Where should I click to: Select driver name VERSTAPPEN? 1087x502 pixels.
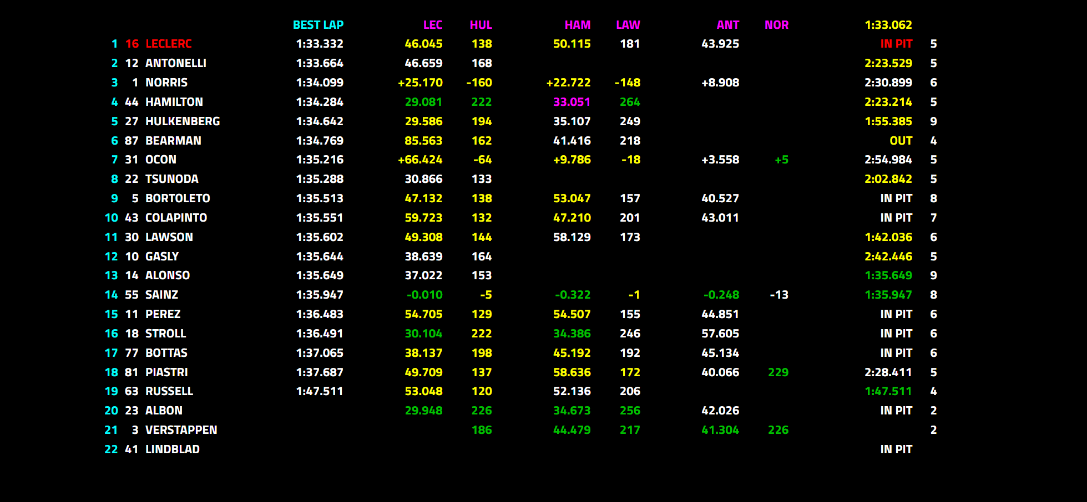tap(181, 430)
